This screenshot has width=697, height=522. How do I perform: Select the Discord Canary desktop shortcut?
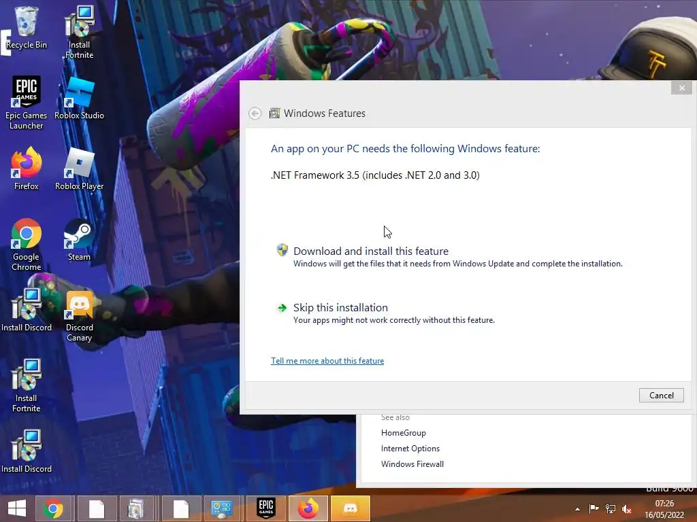click(x=79, y=315)
